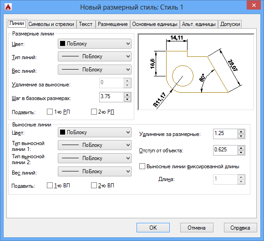Enable Выносные линии фиксированной длины checkbox
The width and height of the screenshot is (264, 241).
pyautogui.click(x=142, y=166)
